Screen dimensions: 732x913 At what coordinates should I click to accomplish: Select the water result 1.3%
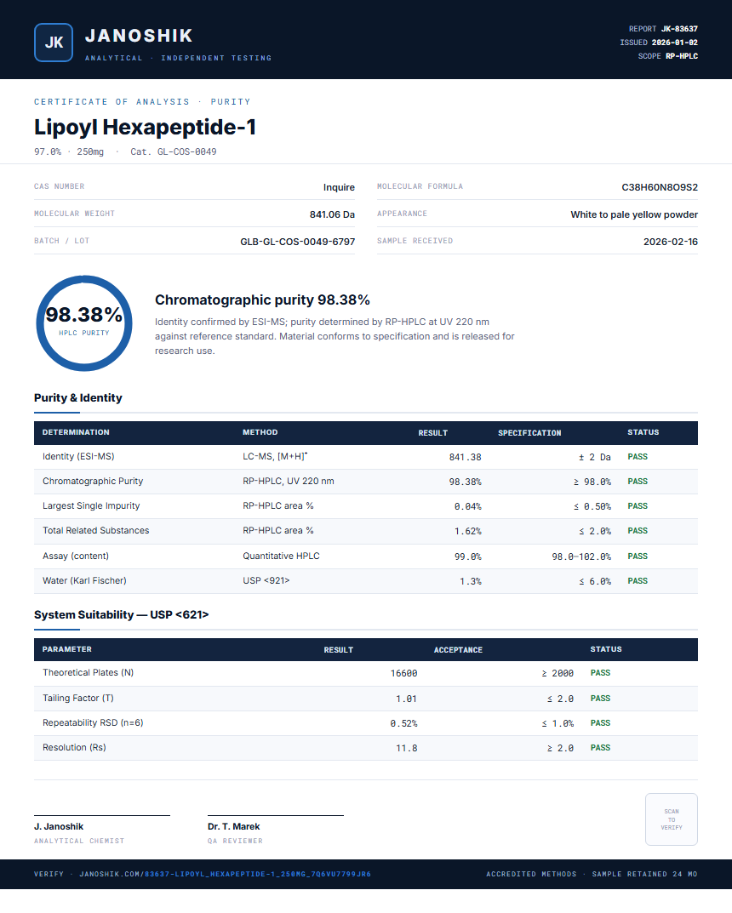pyautogui.click(x=471, y=581)
